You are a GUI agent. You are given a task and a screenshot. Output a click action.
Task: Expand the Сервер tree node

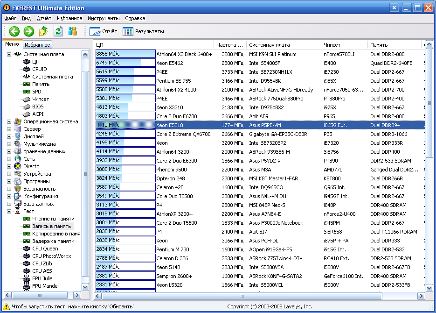coord(9,129)
